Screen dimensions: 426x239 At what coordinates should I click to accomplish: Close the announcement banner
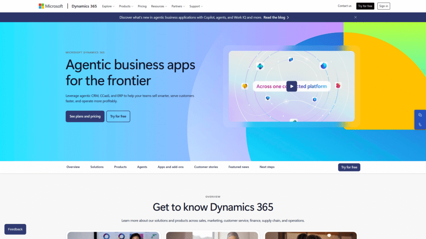(355, 17)
